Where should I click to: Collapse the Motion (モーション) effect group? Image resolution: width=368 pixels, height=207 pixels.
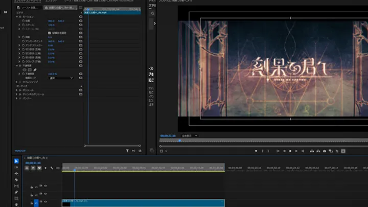pyautogui.click(x=17, y=17)
